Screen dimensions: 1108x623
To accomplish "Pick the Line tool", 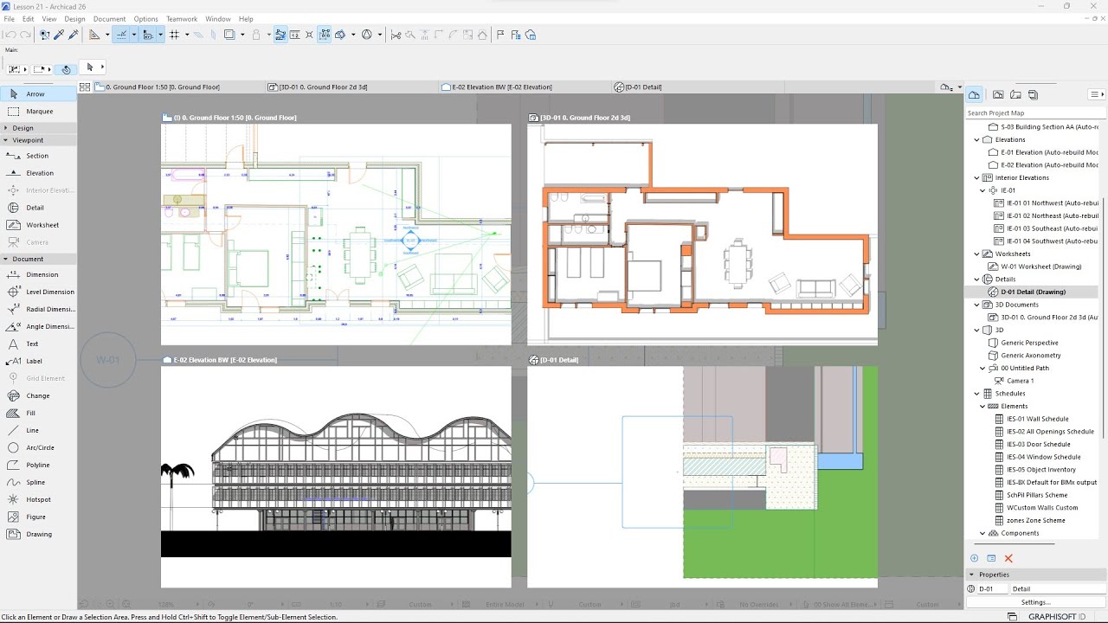I will coord(38,430).
